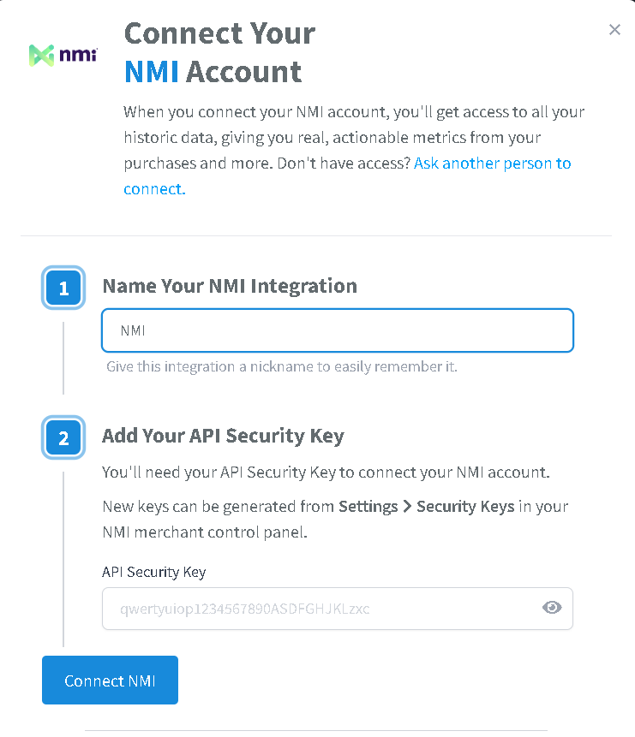Click the NMI logo icon

click(x=63, y=56)
